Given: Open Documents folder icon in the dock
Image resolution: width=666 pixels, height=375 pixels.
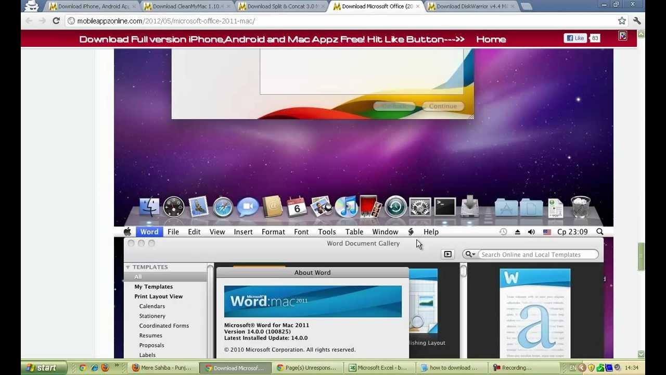Looking at the screenshot, I should (531, 207).
